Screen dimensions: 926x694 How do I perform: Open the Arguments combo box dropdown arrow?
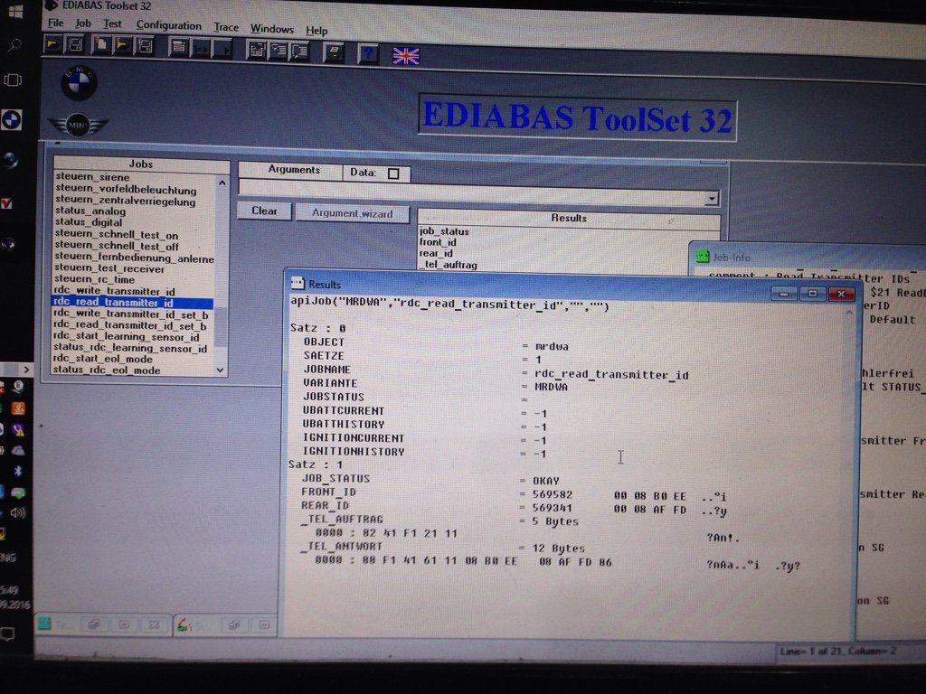pyautogui.click(x=712, y=198)
